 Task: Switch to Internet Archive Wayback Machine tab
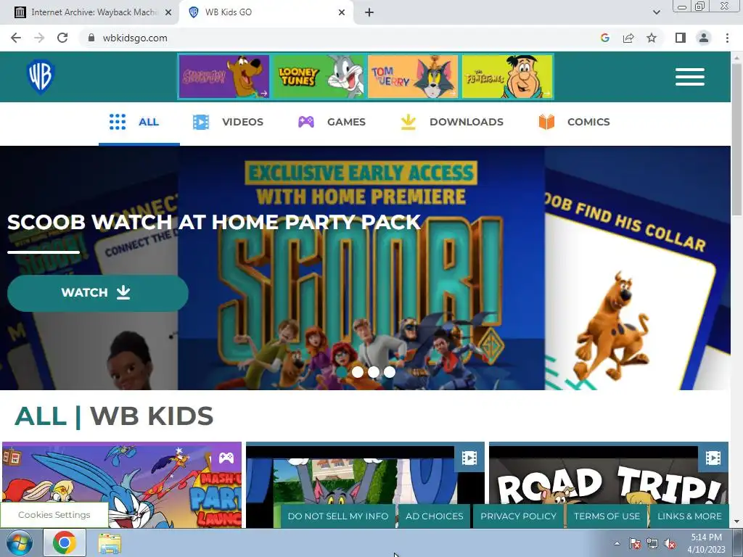[x=93, y=12]
